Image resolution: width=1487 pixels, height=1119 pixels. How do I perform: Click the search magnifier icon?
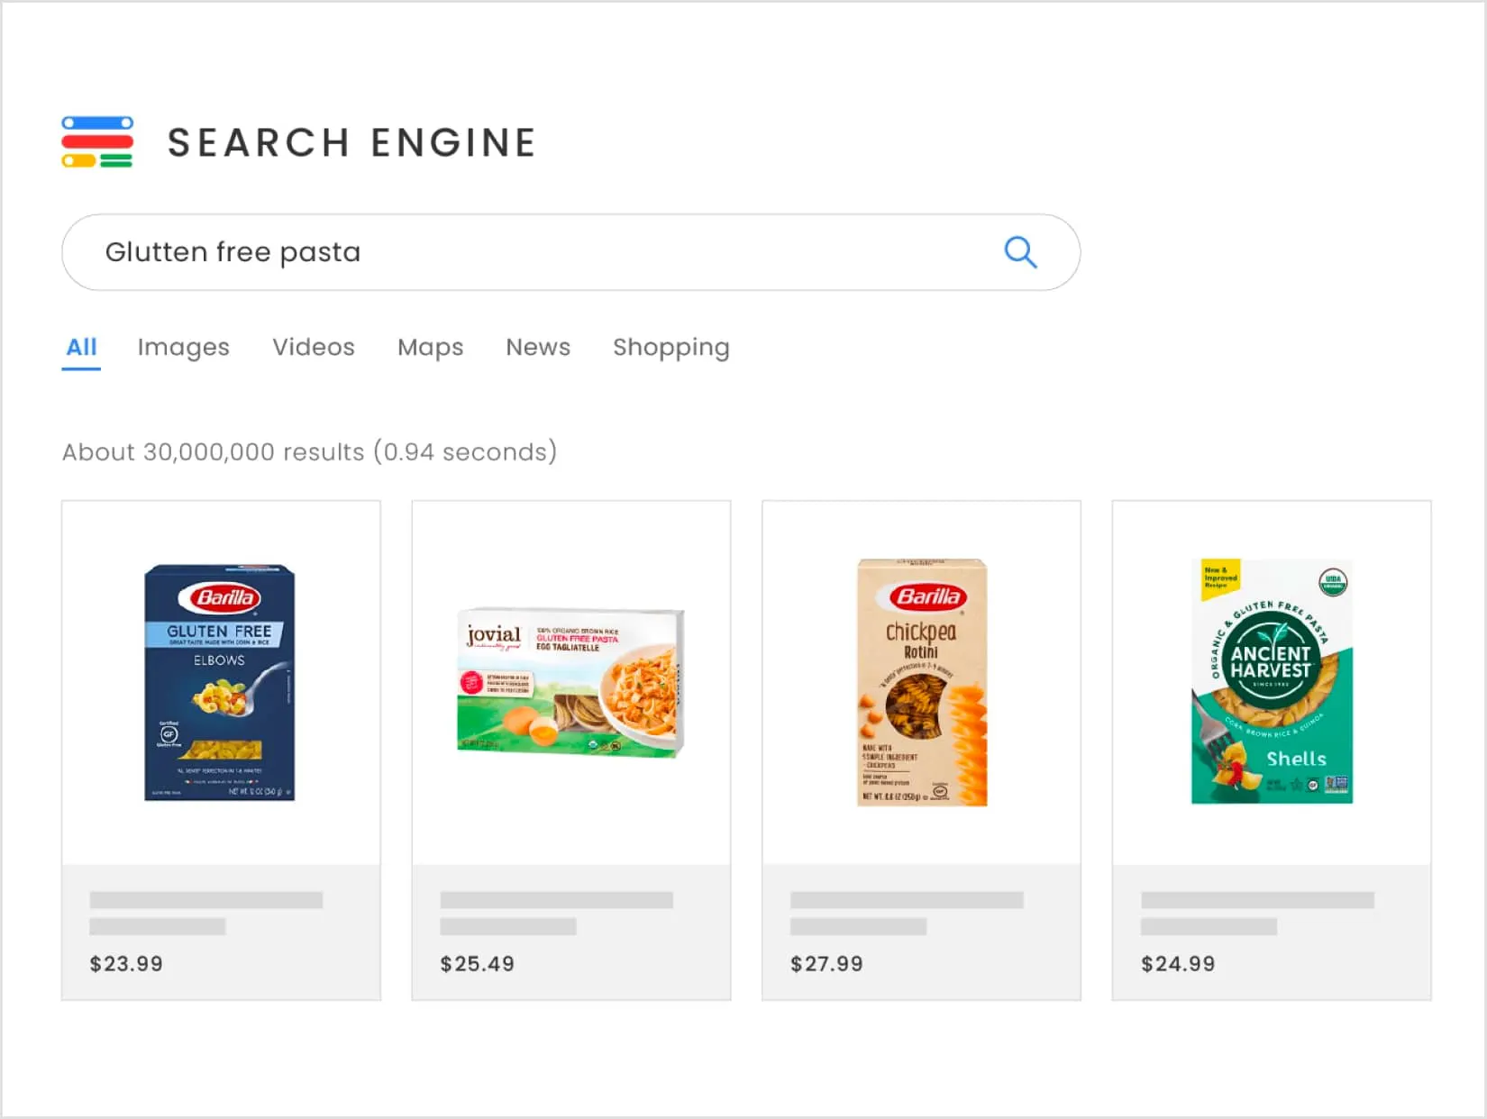click(1019, 252)
